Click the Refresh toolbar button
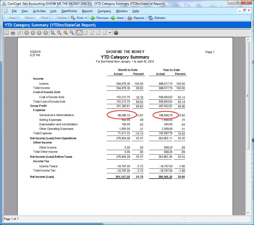This screenshot has height=225, width=254. [157, 18]
